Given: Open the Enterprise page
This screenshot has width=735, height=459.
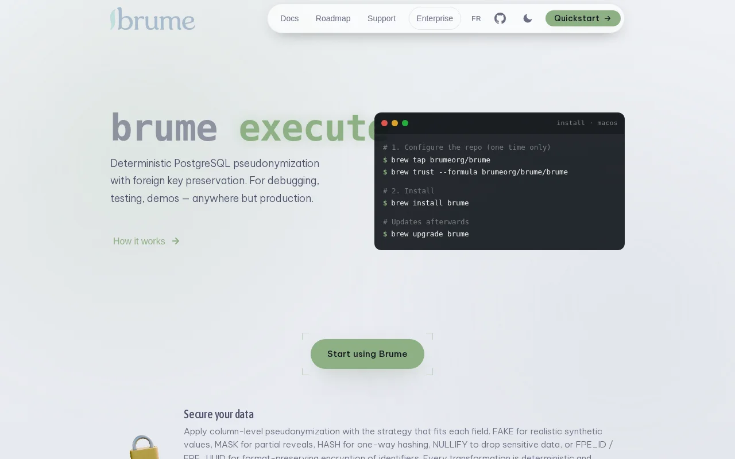Looking at the screenshot, I should click(x=435, y=18).
